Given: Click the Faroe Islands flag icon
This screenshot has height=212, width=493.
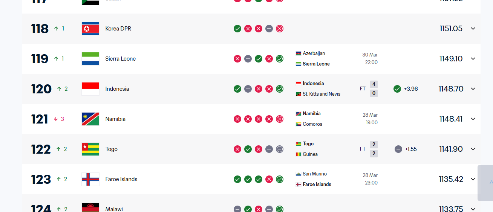Looking at the screenshot, I should pyautogui.click(x=90, y=179).
